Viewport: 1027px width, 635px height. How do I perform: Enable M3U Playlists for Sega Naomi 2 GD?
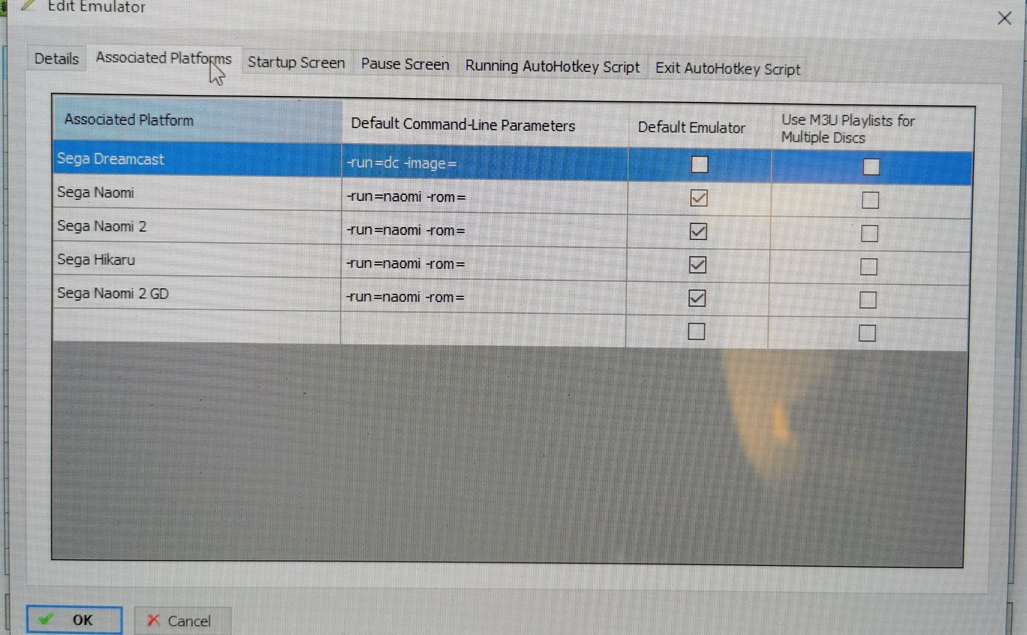tap(868, 300)
